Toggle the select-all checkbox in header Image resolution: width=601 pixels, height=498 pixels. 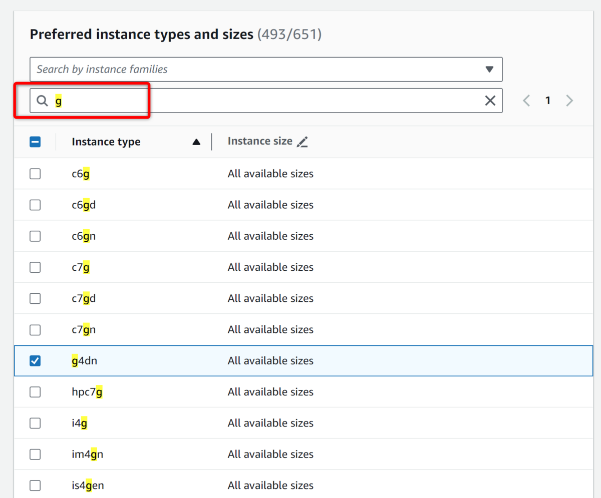click(35, 142)
